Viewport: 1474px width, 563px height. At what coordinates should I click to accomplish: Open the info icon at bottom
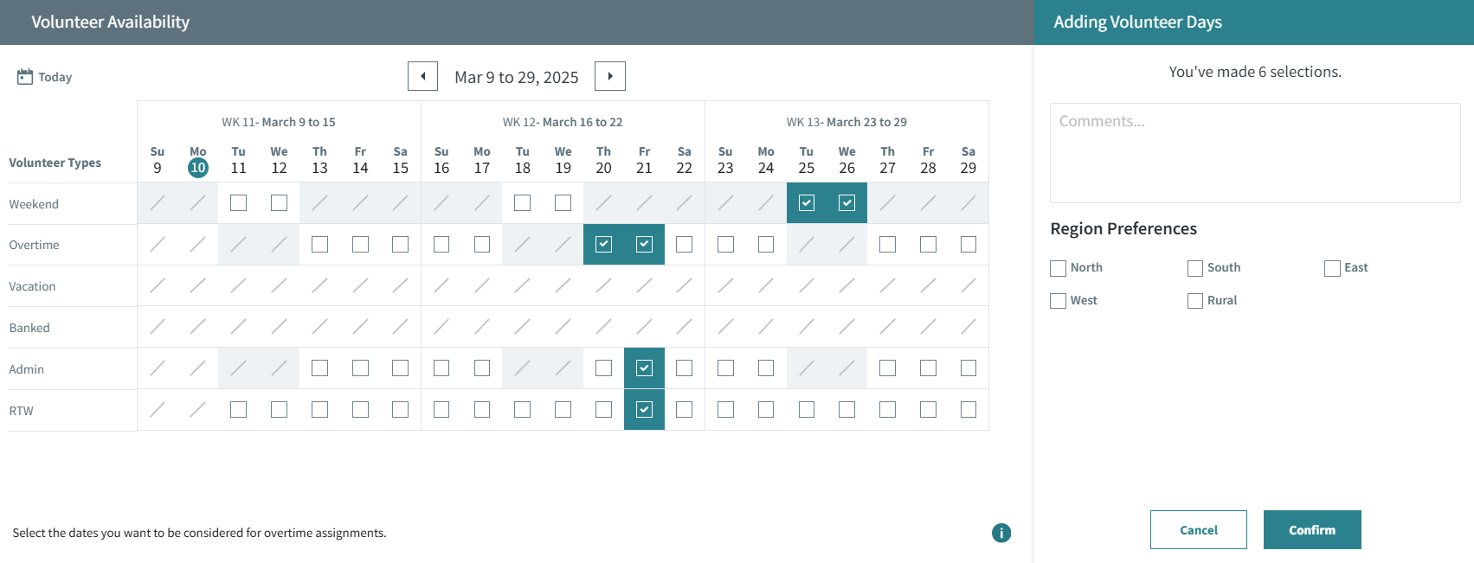tap(1001, 533)
